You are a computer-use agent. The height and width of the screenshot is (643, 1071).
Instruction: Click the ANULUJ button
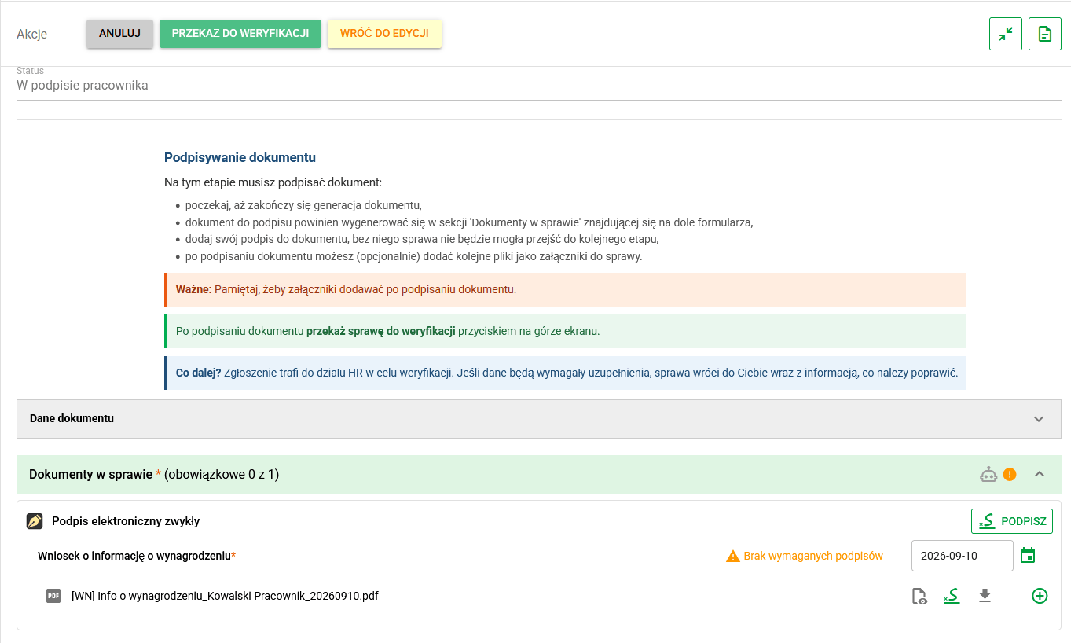click(x=119, y=34)
